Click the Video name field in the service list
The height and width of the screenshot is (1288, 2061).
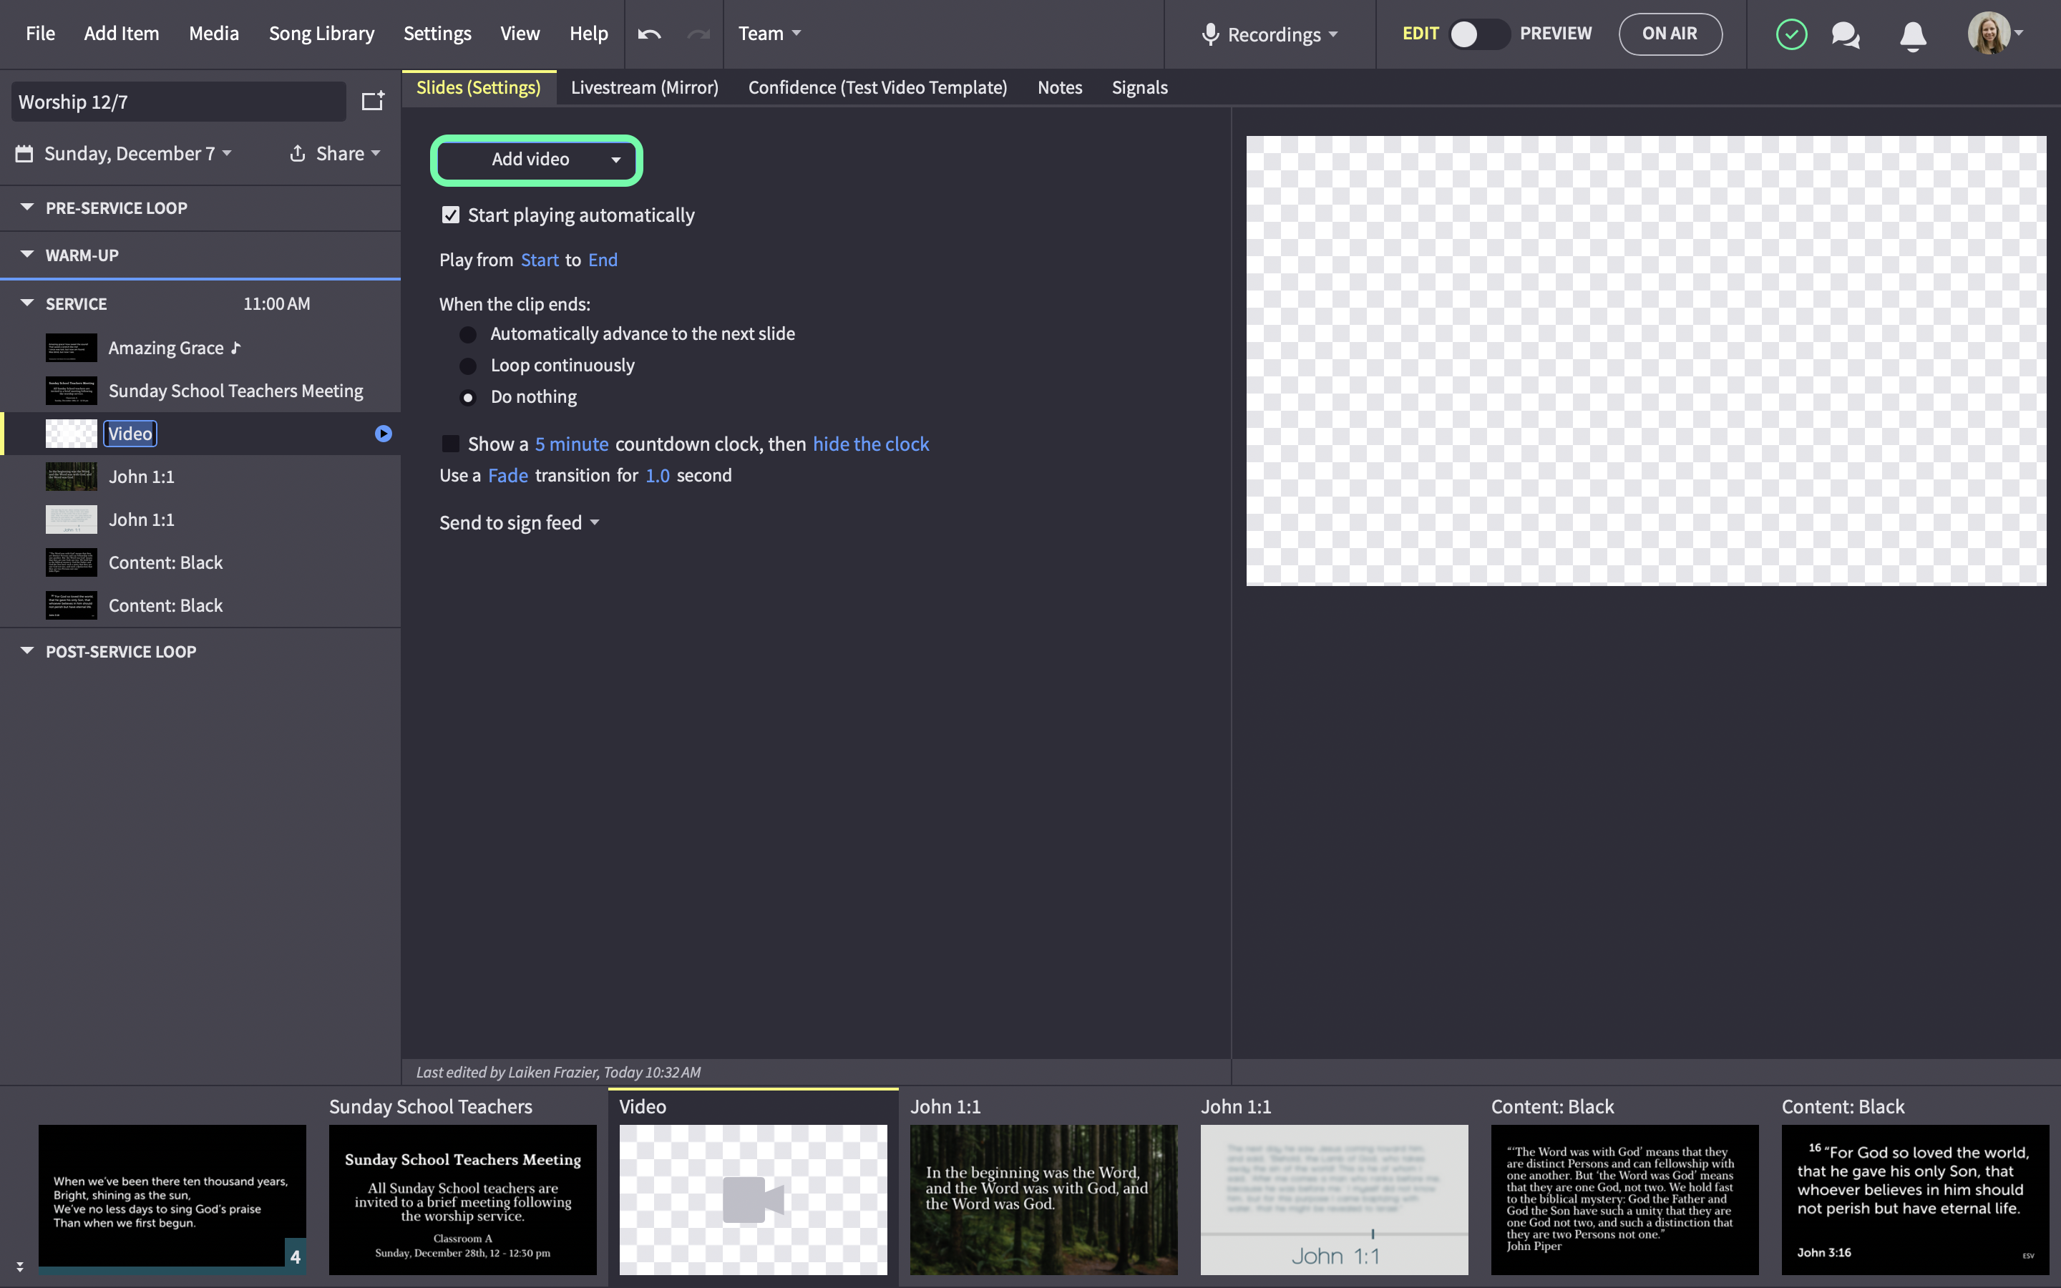pos(130,434)
